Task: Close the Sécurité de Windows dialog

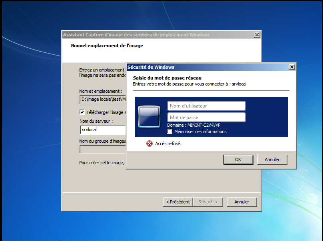Action: (292, 67)
